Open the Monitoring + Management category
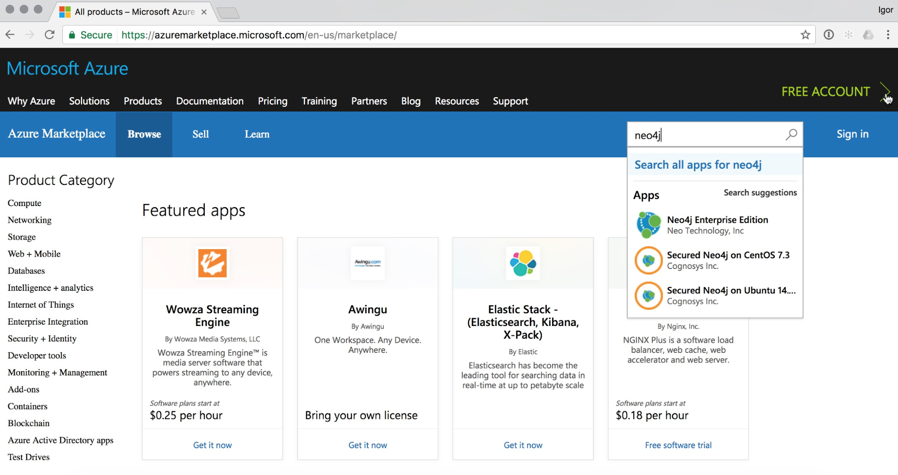Image resolution: width=898 pixels, height=475 pixels. pyautogui.click(x=58, y=373)
